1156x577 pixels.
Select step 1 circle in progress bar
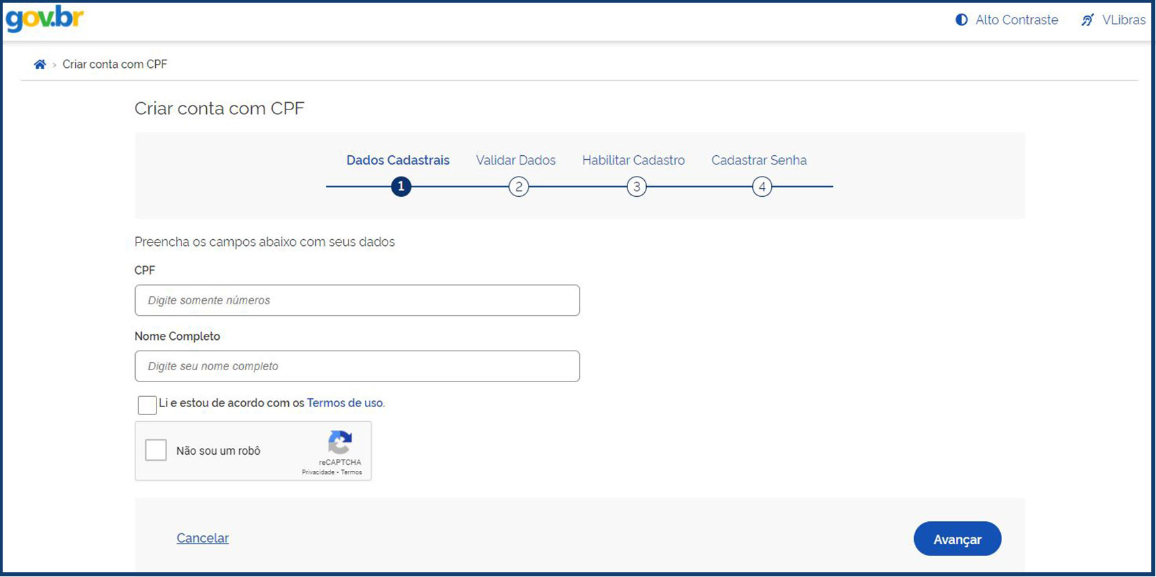tap(401, 187)
